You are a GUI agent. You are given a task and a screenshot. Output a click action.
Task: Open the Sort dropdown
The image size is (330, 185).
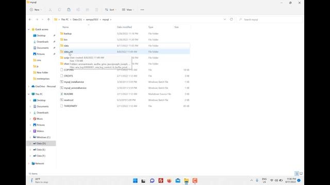pos(111,10)
